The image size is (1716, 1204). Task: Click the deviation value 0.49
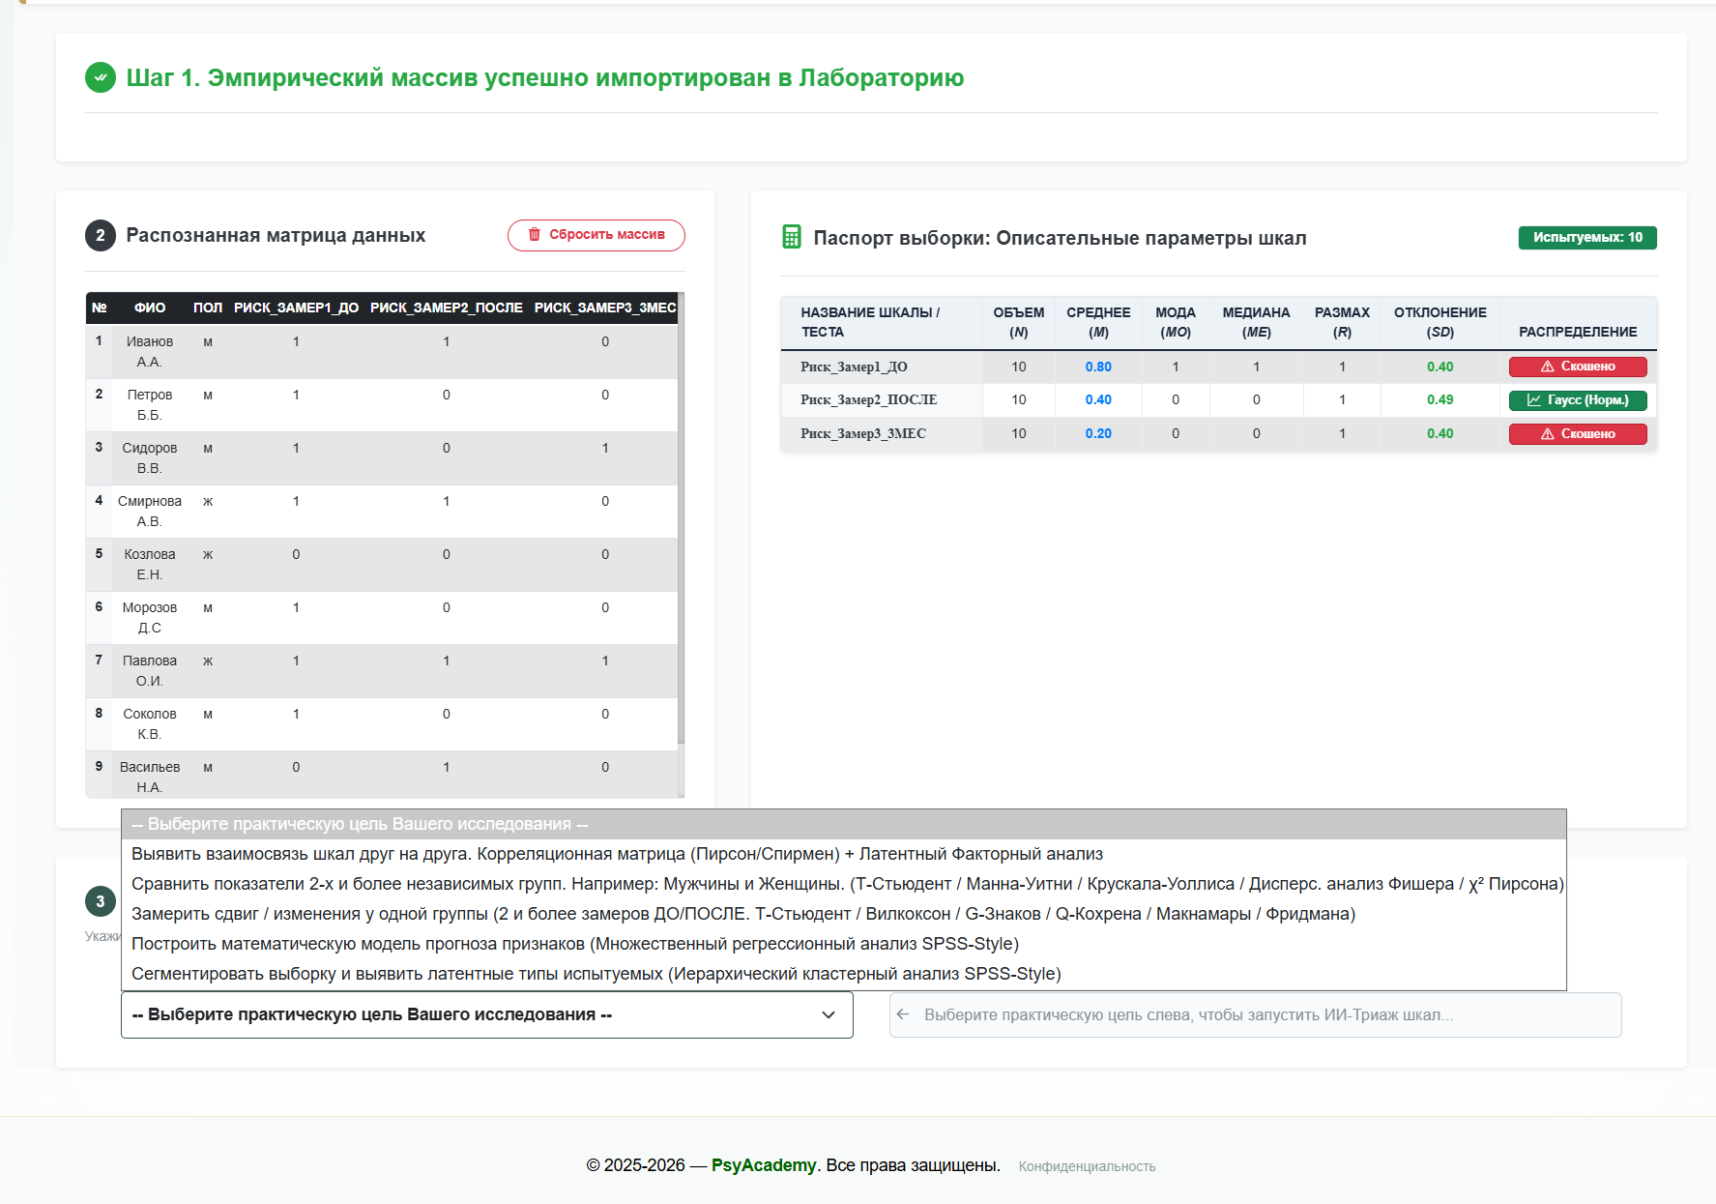click(1440, 400)
